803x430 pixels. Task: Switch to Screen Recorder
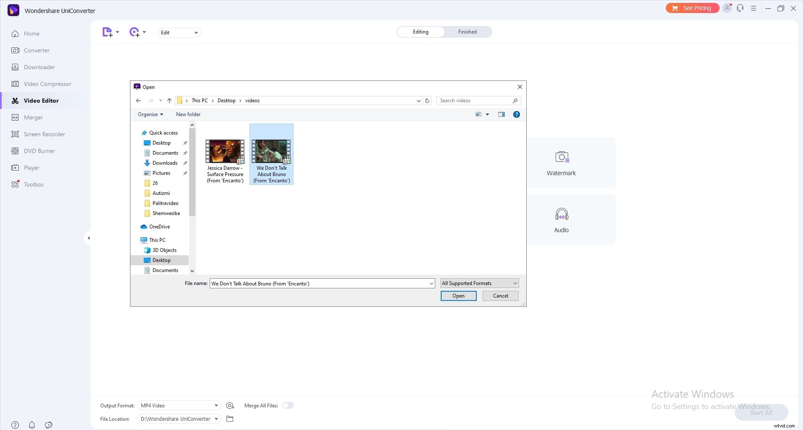[44, 134]
